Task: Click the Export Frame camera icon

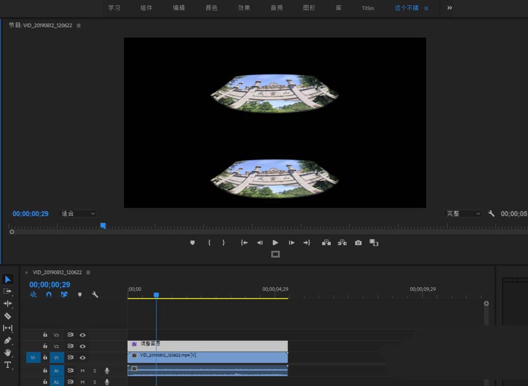Action: (359, 243)
